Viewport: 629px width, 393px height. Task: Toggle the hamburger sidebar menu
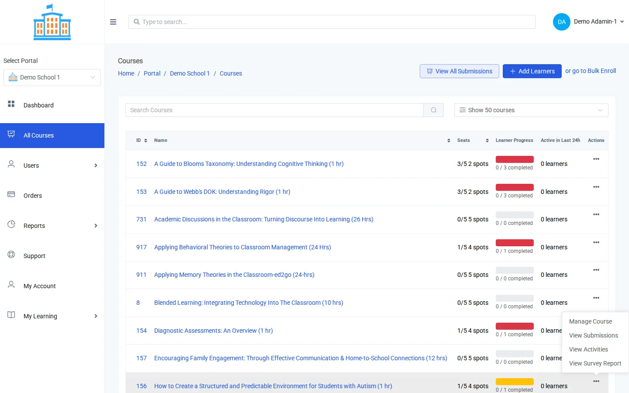[x=113, y=22]
